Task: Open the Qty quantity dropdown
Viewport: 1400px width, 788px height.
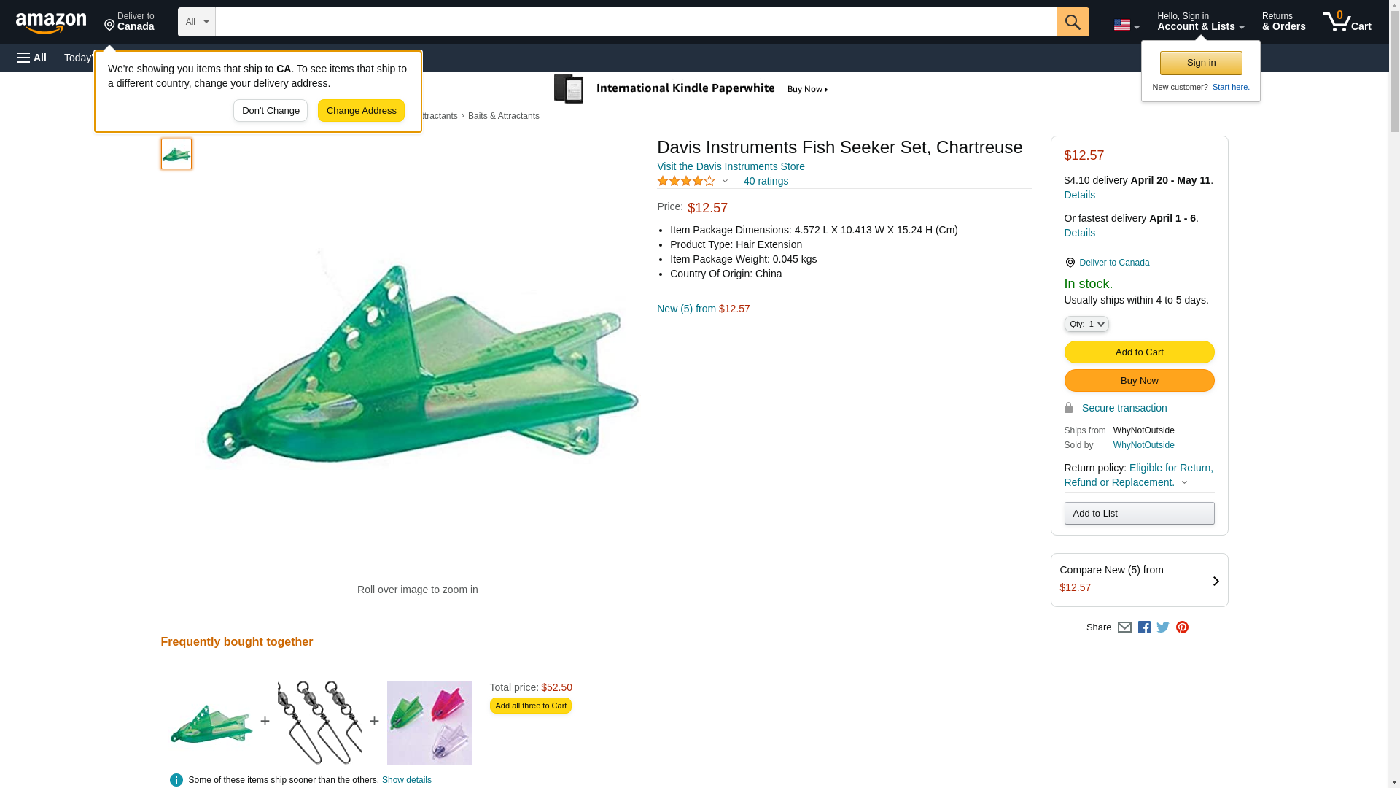Action: pos(1086,324)
